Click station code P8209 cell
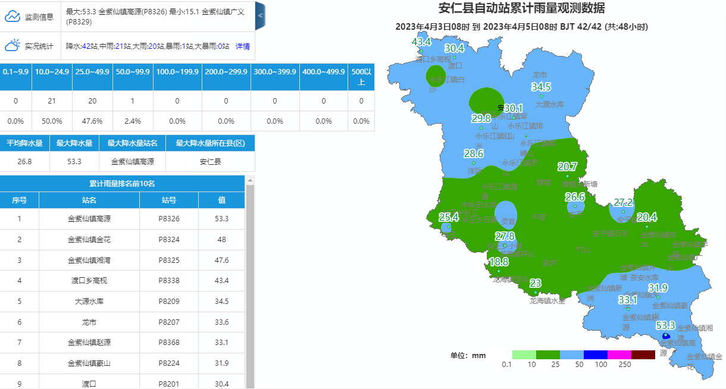 pos(169,302)
